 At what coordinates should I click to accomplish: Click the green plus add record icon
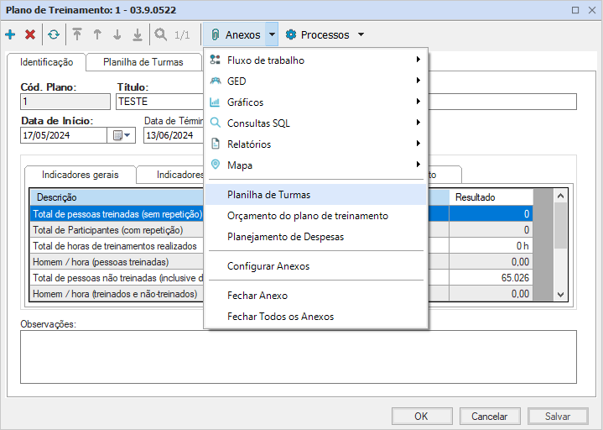pos(10,34)
